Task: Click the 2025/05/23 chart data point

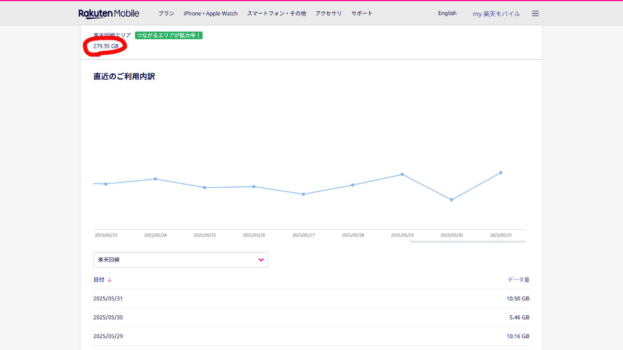Action: pos(106,184)
